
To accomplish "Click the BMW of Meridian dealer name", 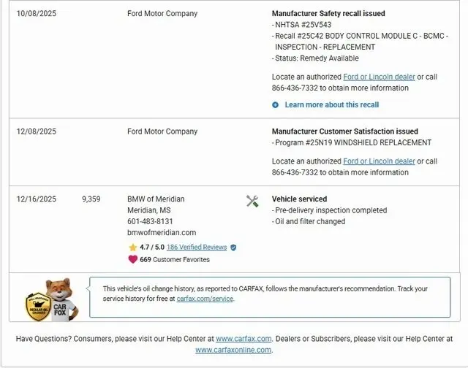I will click(156, 199).
